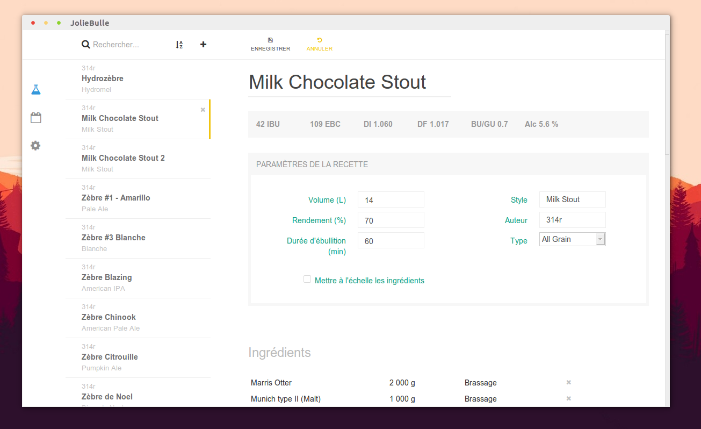Open the Type dropdown showing All Grain
The width and height of the screenshot is (701, 429).
[572, 239]
